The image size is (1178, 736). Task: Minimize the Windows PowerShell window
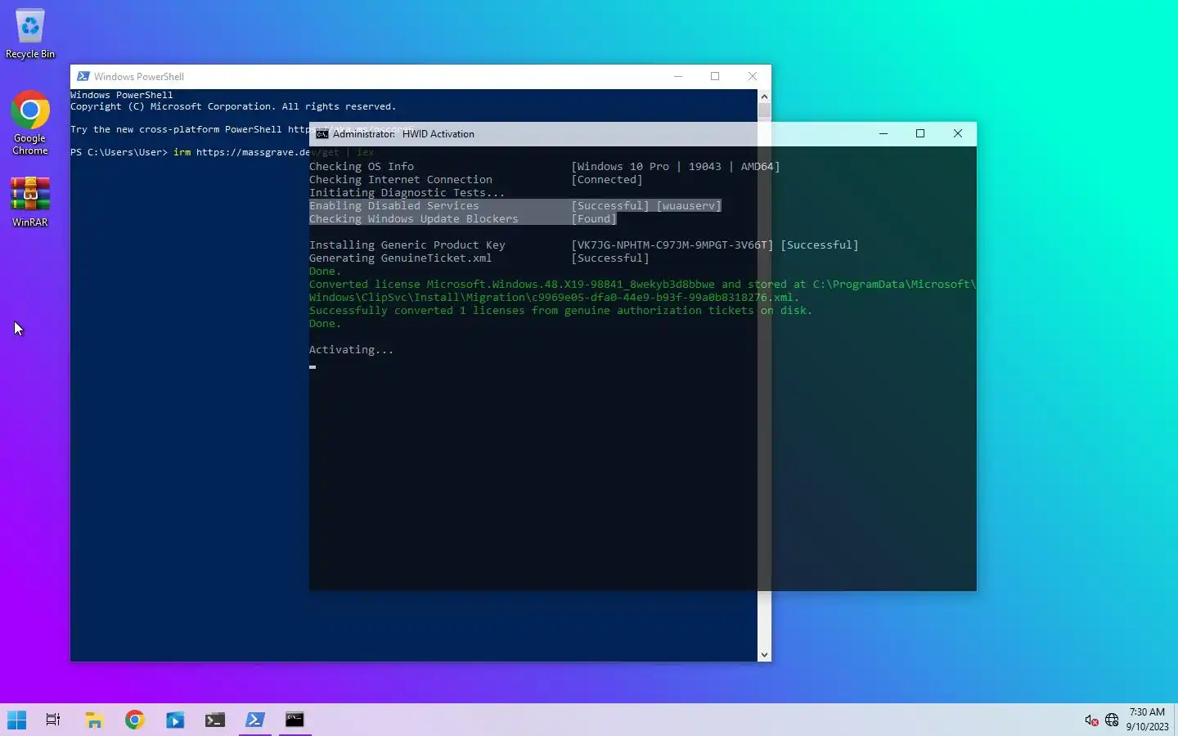678,76
